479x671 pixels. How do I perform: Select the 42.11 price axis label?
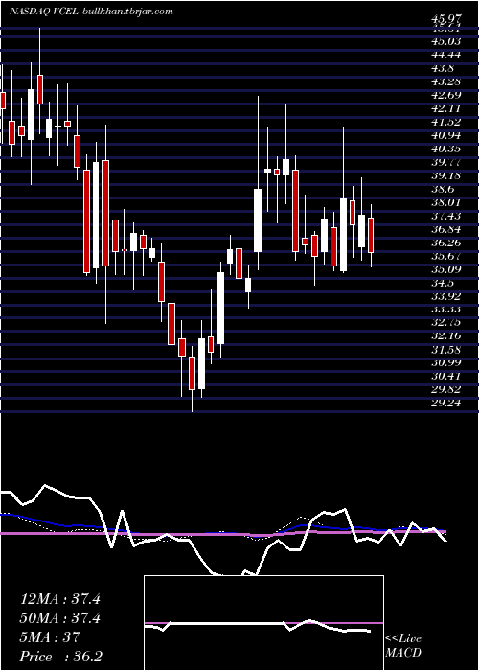(x=446, y=108)
